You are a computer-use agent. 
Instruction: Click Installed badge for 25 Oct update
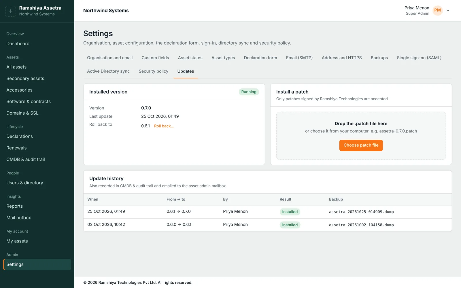pyautogui.click(x=290, y=212)
